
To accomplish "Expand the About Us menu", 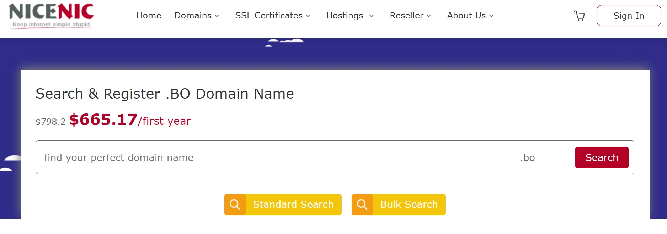I will [x=470, y=16].
